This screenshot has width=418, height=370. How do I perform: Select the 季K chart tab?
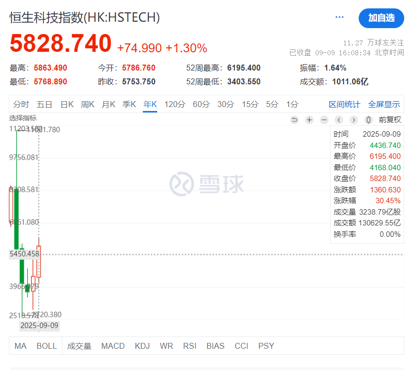tap(129, 104)
